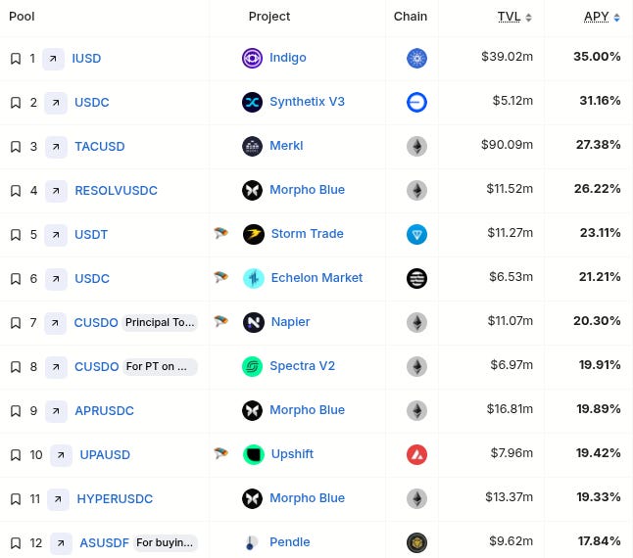Click the Echelon Market logo icon

(x=254, y=278)
